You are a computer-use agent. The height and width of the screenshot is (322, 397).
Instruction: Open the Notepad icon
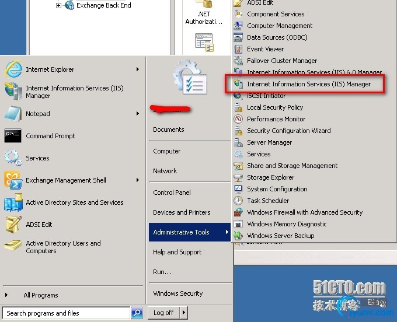click(13, 114)
